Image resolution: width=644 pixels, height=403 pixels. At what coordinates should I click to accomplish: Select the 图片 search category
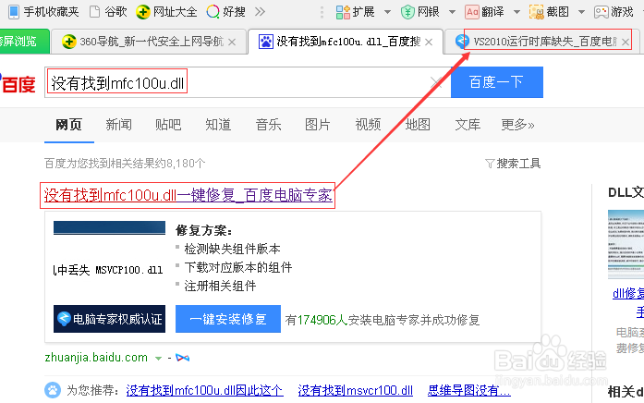[318, 125]
